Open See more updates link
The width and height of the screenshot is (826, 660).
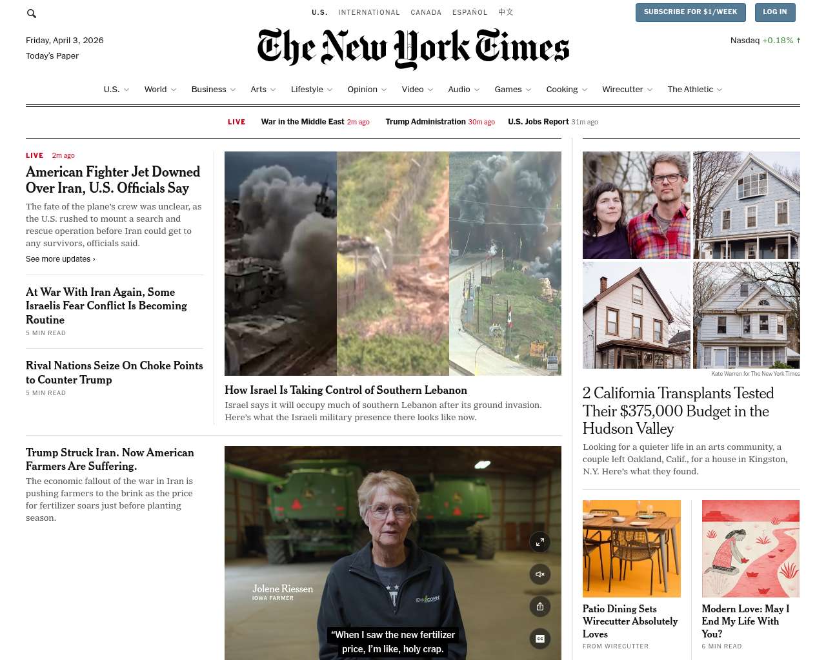61,259
